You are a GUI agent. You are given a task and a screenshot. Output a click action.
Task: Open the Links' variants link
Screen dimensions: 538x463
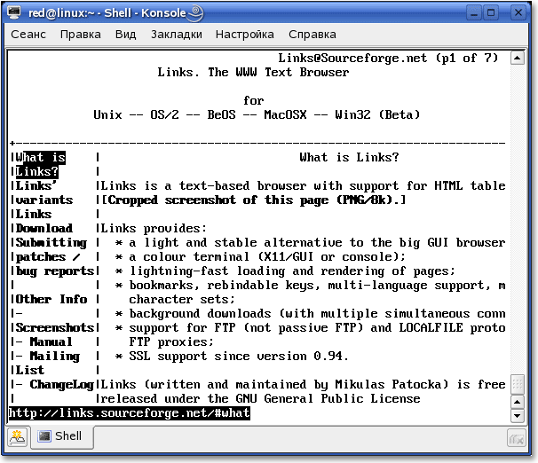(x=44, y=192)
